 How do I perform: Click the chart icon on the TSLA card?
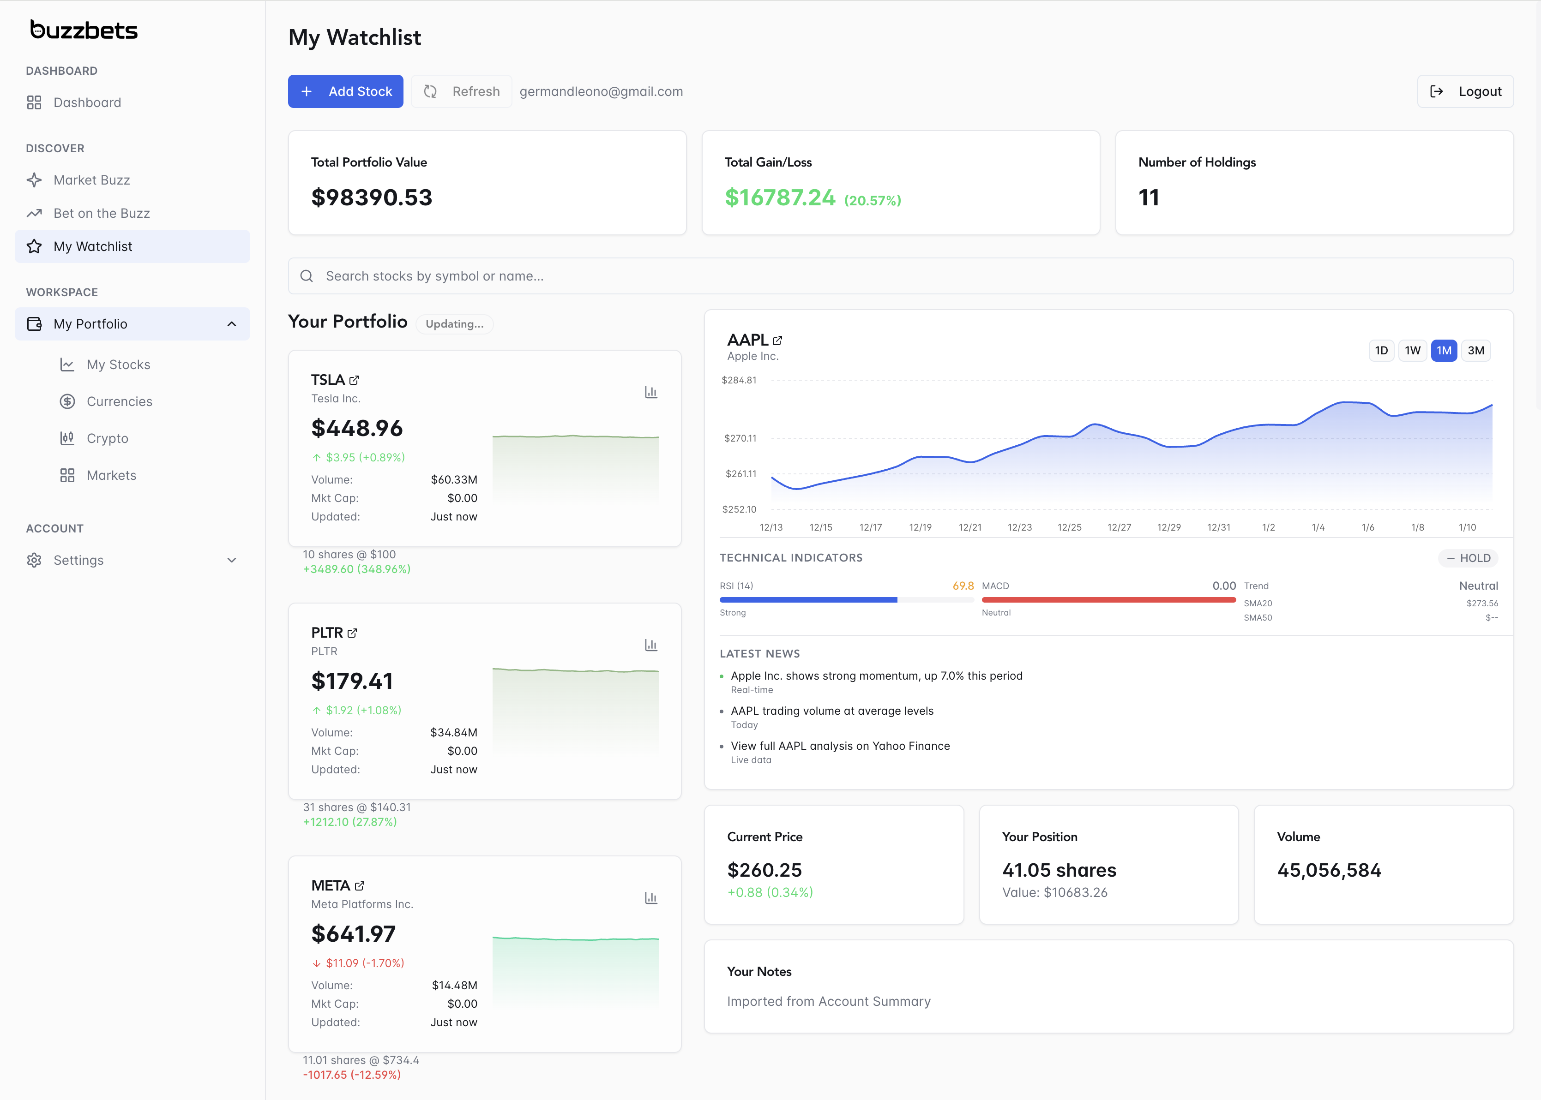point(650,391)
